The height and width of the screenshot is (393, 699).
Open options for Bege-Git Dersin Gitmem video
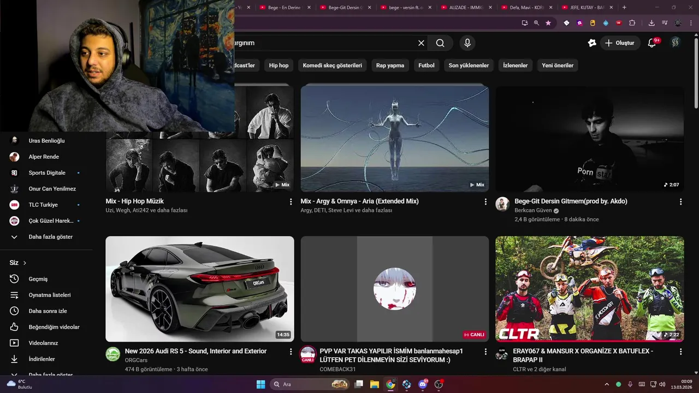[680, 202]
